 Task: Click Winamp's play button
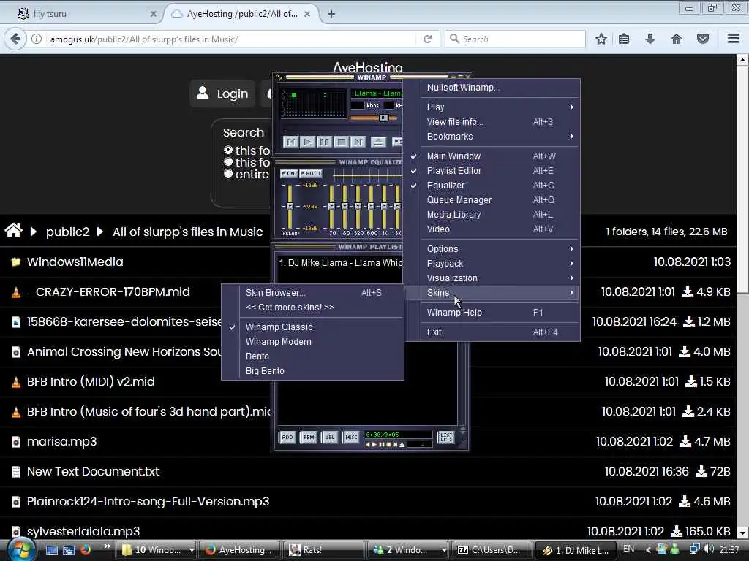point(308,142)
